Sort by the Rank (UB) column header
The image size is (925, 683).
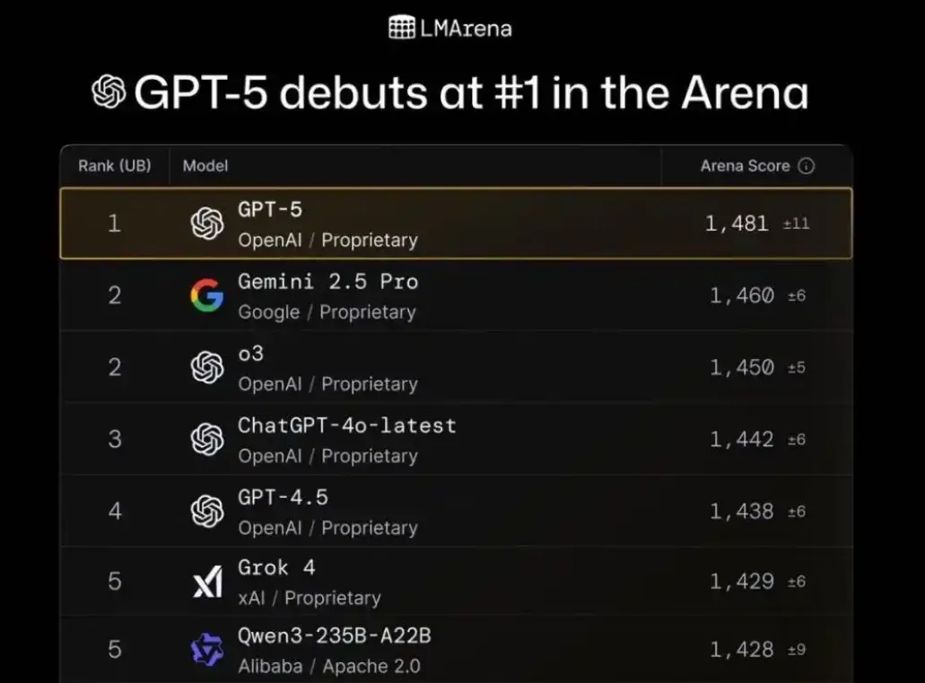click(115, 166)
